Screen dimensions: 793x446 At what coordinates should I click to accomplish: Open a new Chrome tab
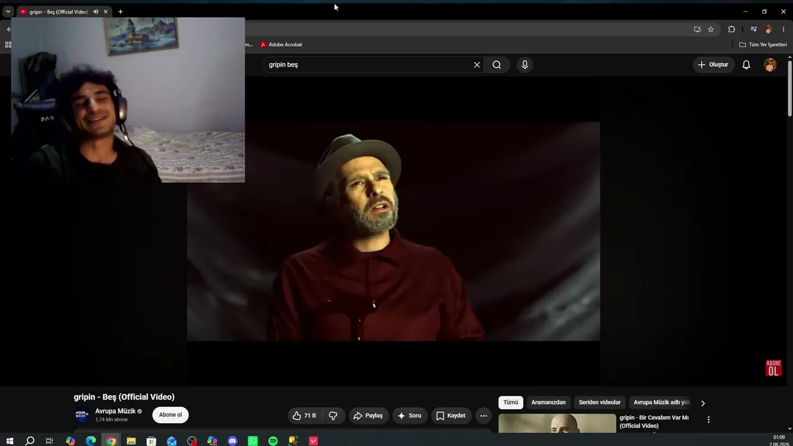point(120,12)
